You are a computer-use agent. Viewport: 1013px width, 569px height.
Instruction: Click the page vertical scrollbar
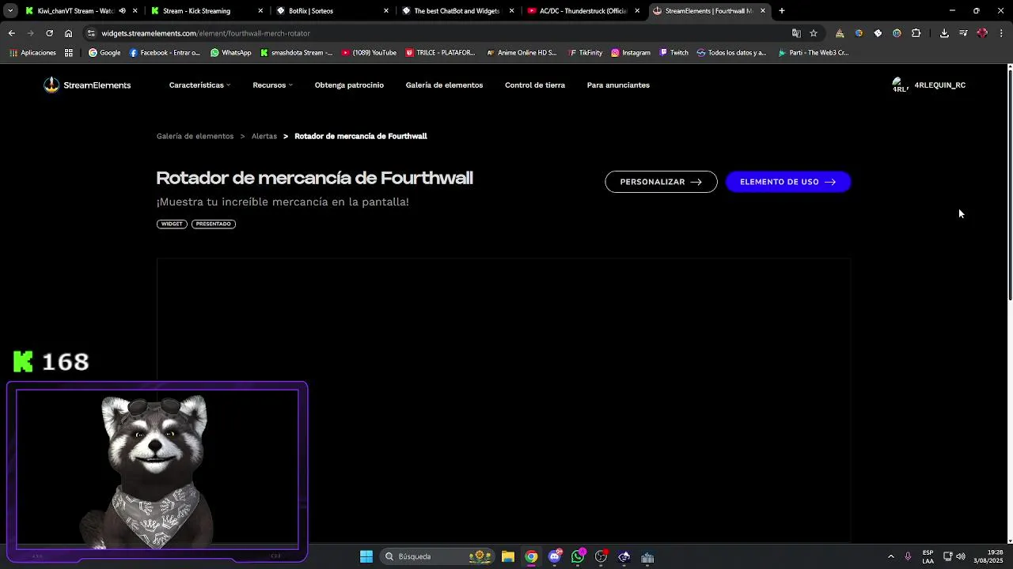pos(1010,187)
